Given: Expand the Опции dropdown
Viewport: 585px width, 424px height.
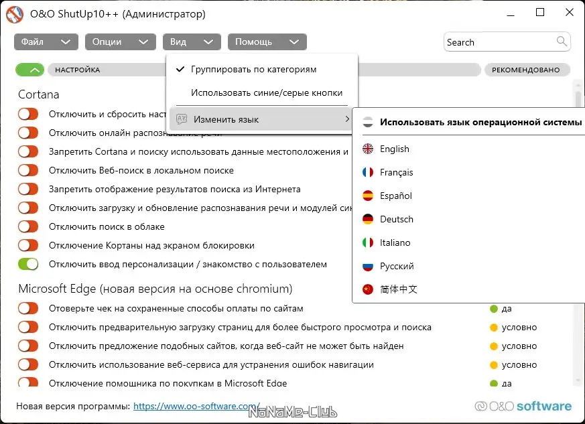Looking at the screenshot, I should (121, 42).
